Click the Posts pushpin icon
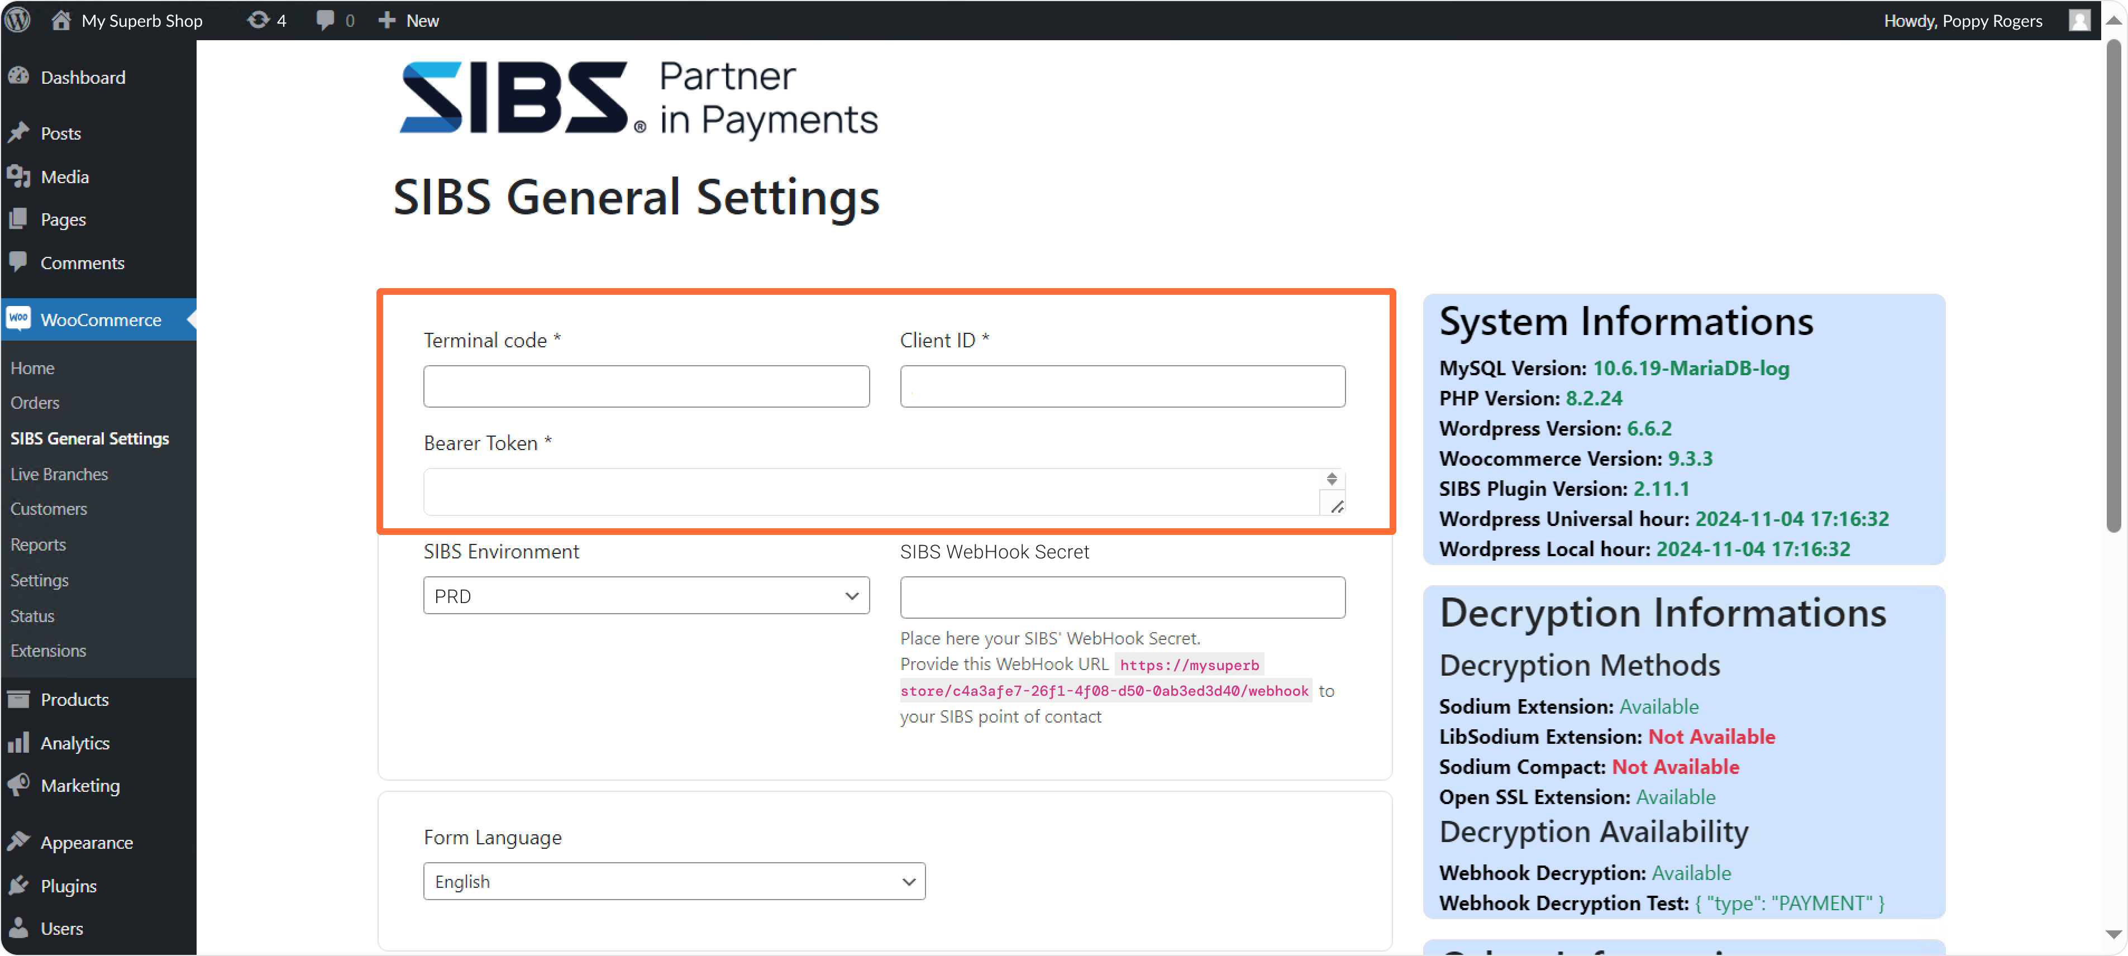 click(x=18, y=133)
